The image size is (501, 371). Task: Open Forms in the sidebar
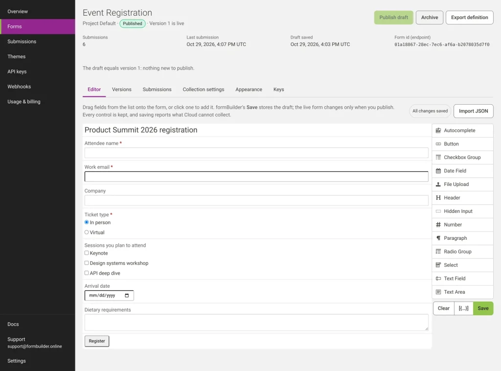(x=37, y=26)
